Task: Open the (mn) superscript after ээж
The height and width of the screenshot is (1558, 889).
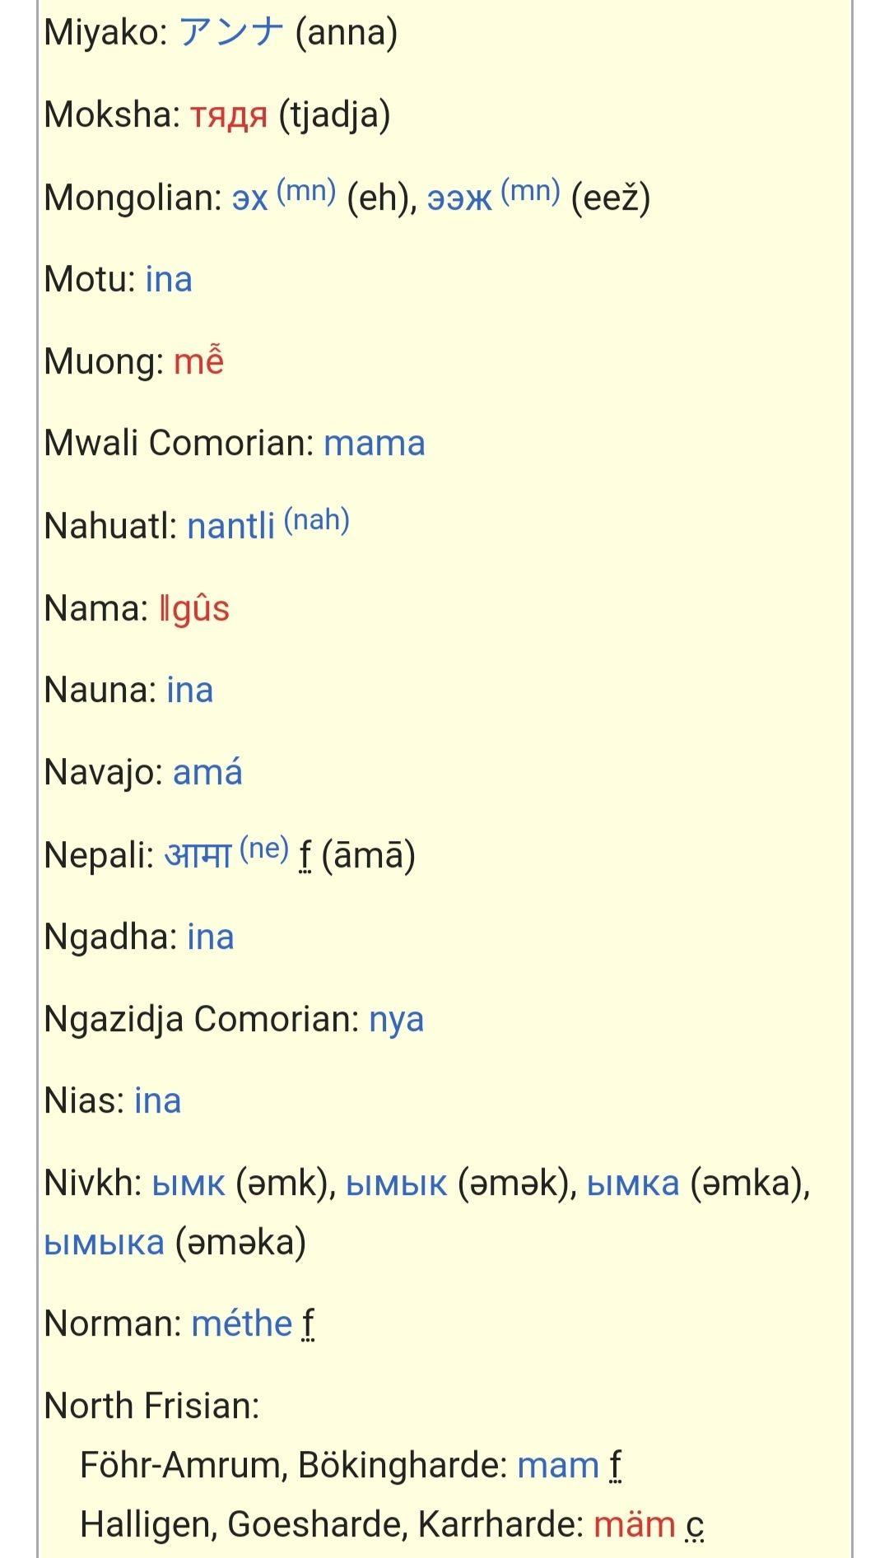Action: [530, 191]
